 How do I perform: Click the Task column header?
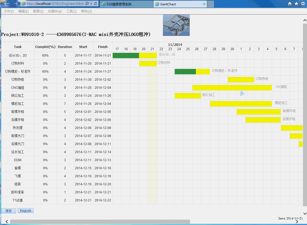point(18,47)
